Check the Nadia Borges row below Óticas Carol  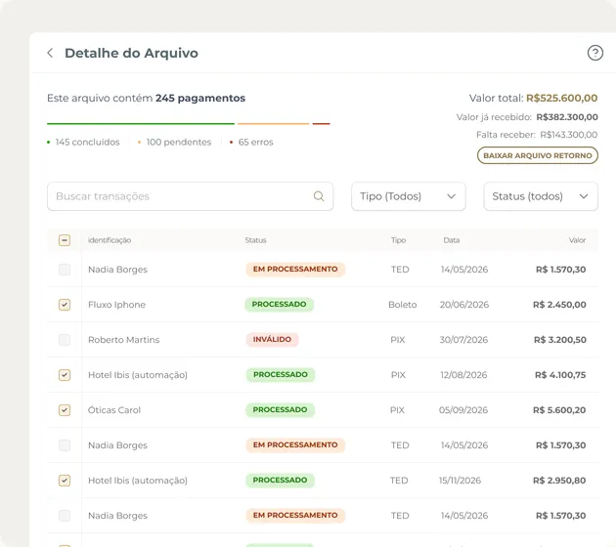pyautogui.click(x=65, y=445)
